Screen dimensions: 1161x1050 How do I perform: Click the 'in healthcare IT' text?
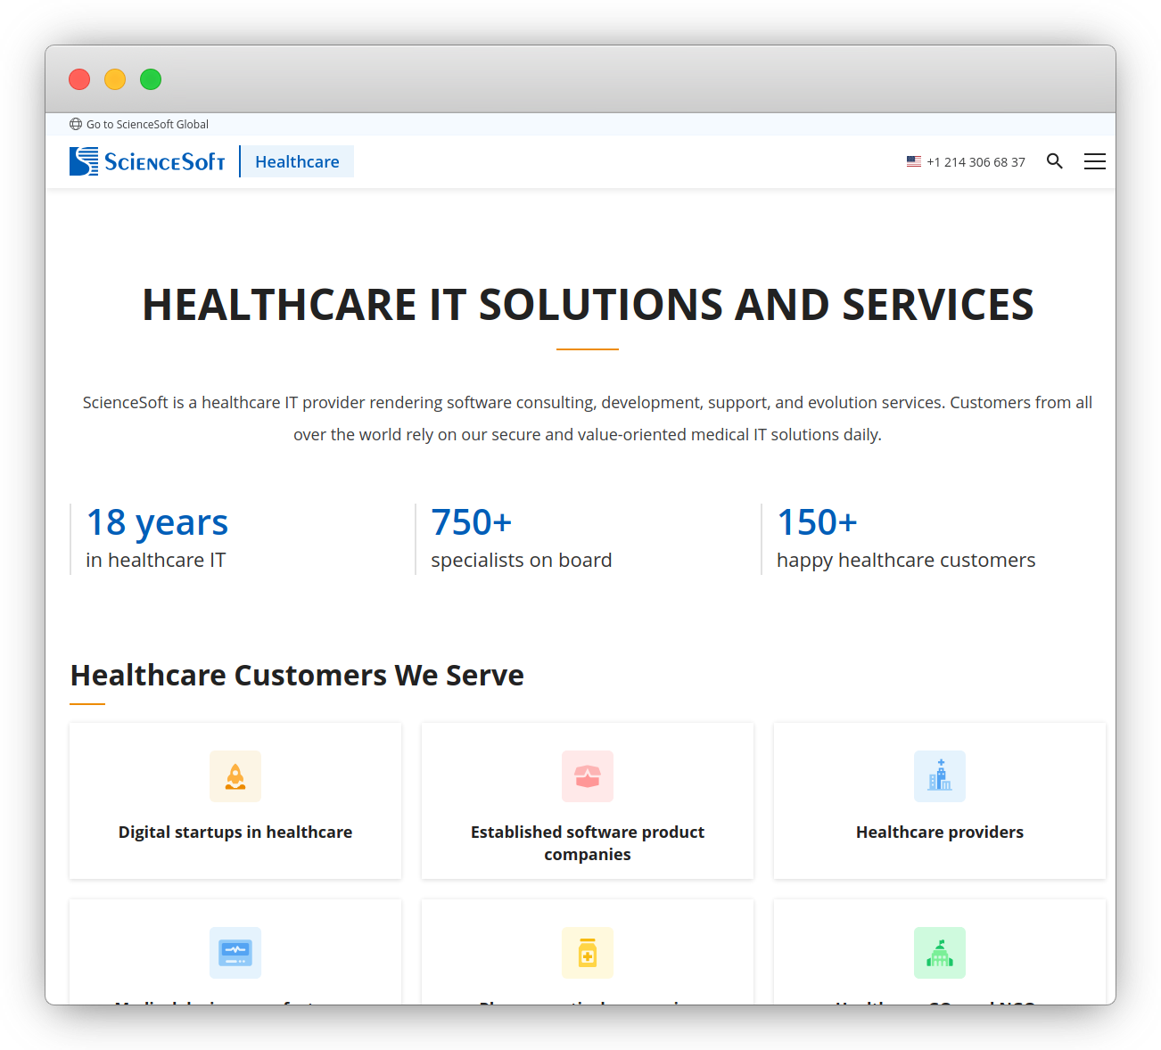click(x=156, y=560)
